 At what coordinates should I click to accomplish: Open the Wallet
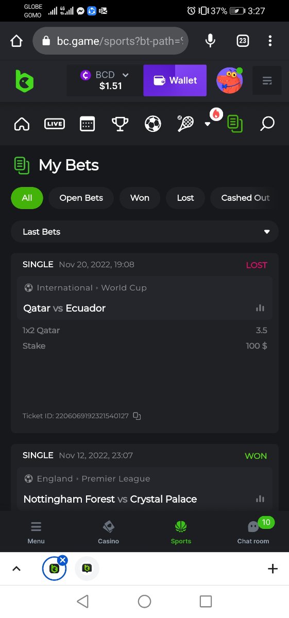coord(175,80)
